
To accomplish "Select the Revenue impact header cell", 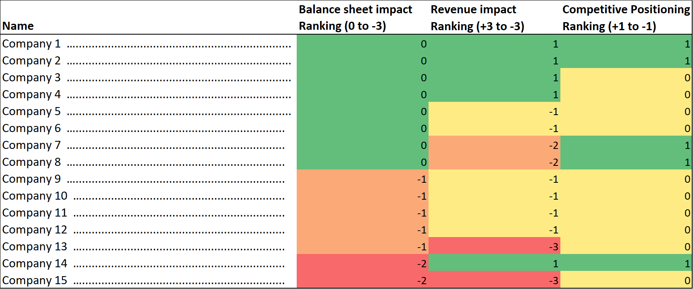I will pos(494,18).
